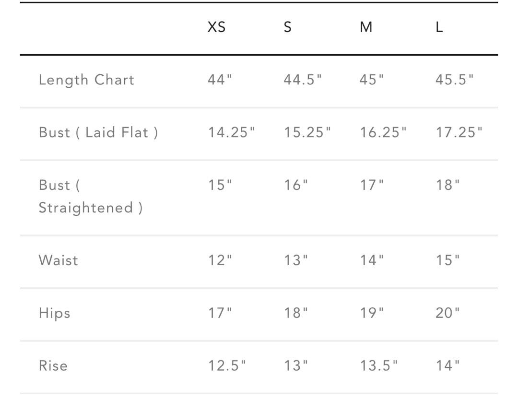Select the Bust ( Laid Flat ) row label
This screenshot has width=518, height=398.
(x=98, y=132)
